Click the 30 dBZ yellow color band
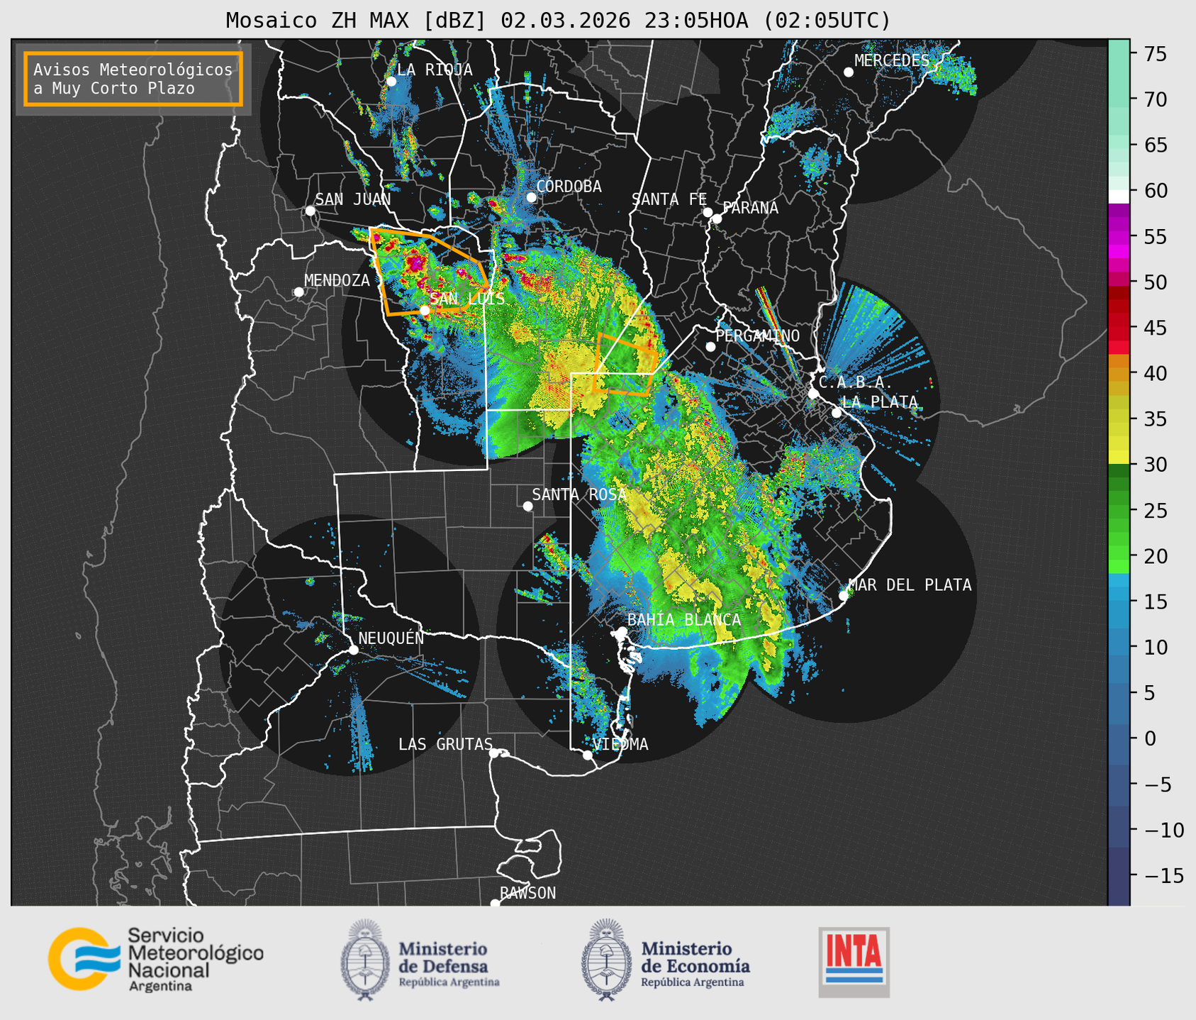Image resolution: width=1196 pixels, height=1020 pixels. pyautogui.click(x=1119, y=458)
